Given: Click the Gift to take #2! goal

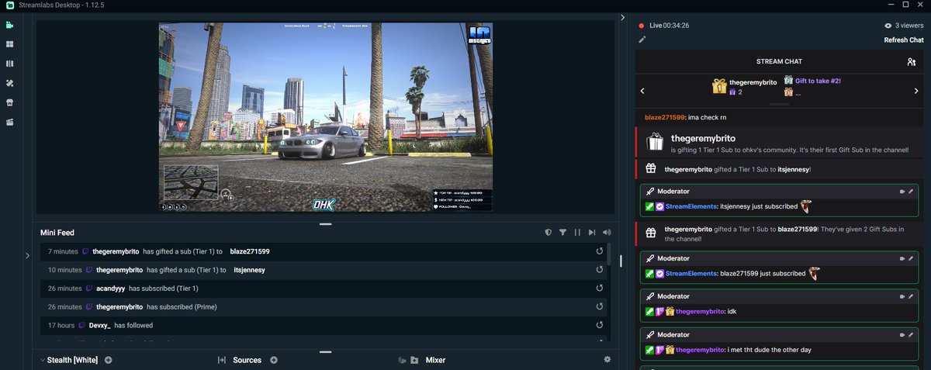Looking at the screenshot, I should pos(818,81).
